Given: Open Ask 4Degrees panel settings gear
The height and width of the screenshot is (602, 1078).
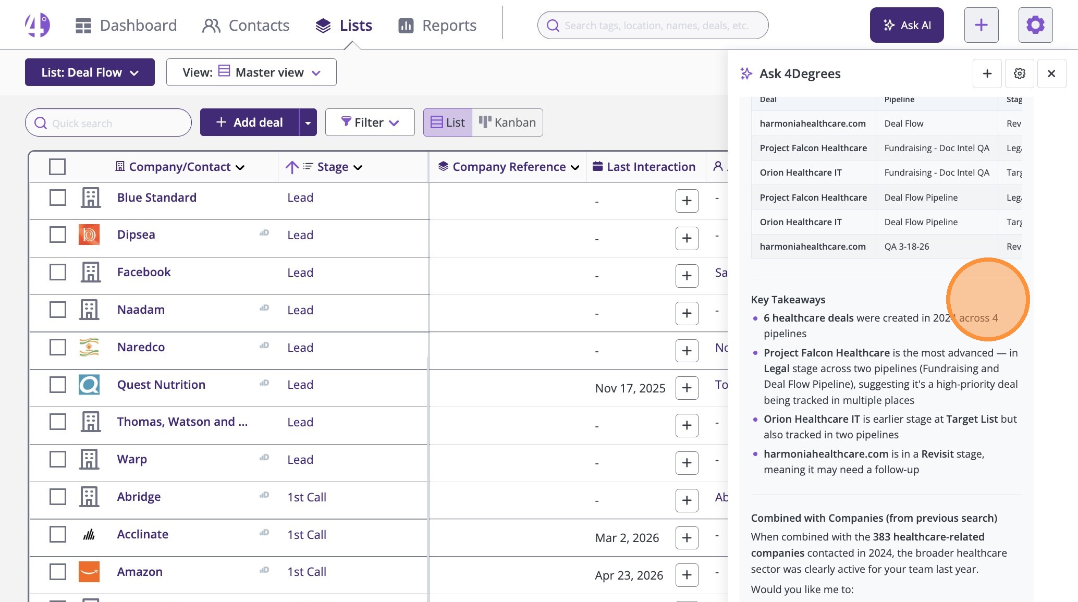Looking at the screenshot, I should coord(1020,73).
